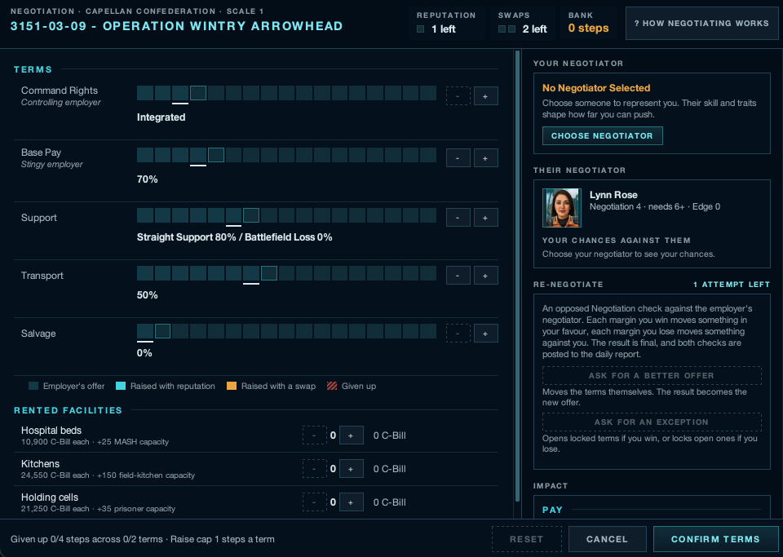Click the Raised with a swap swatch

point(231,386)
